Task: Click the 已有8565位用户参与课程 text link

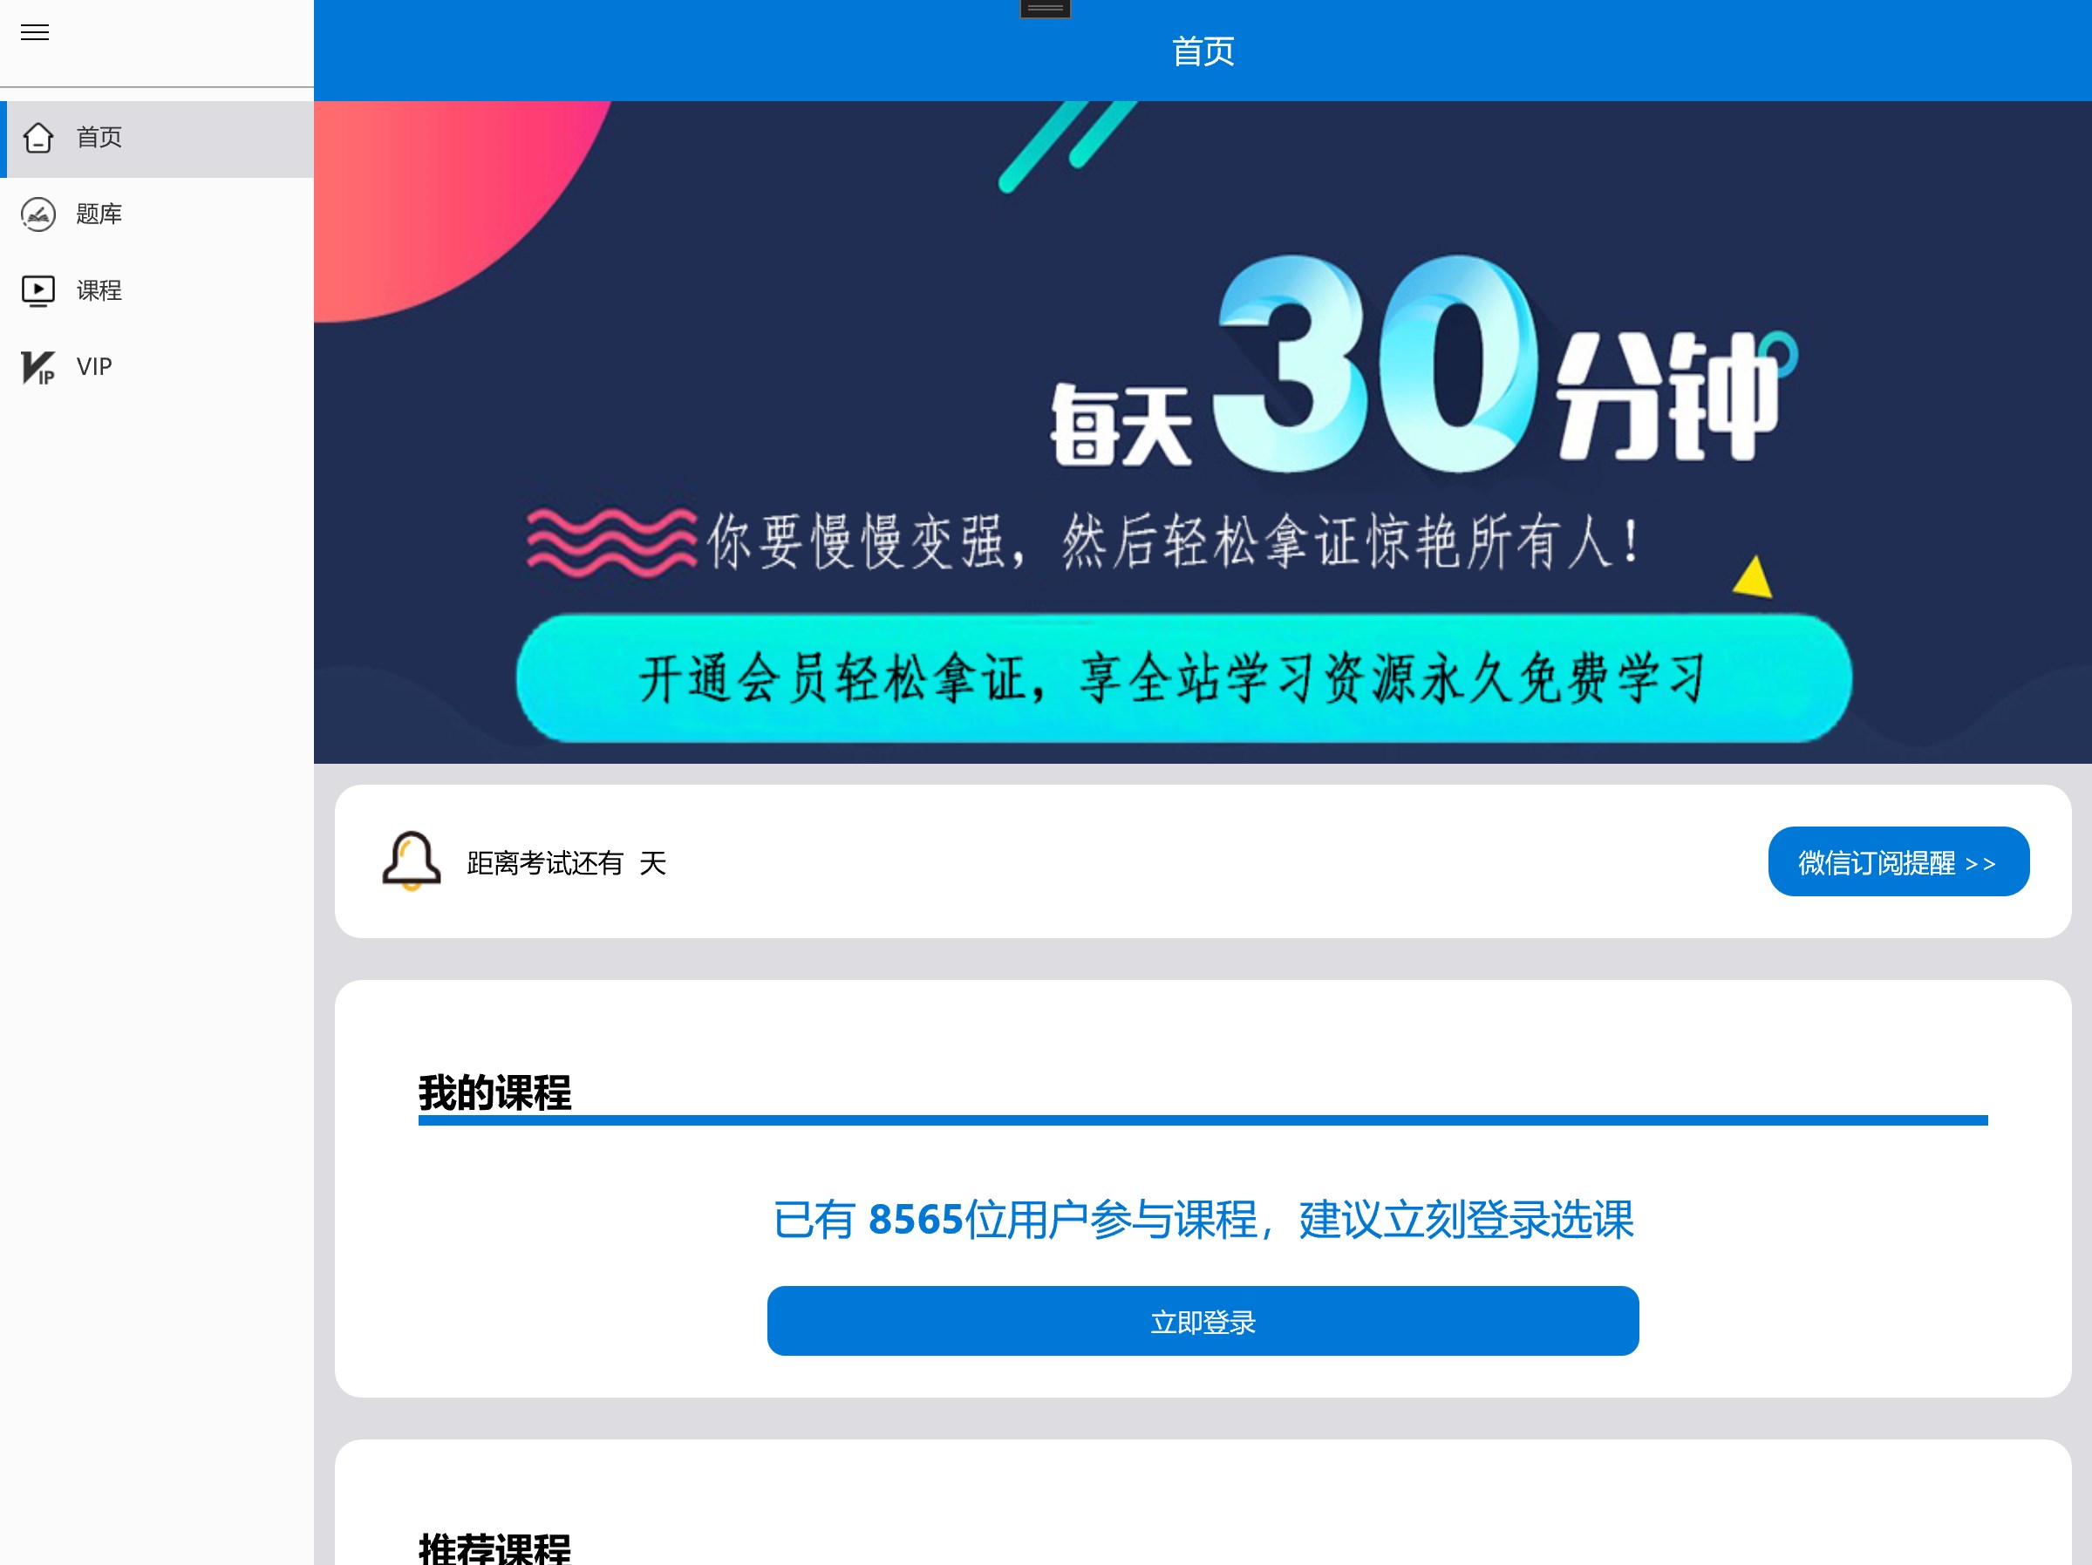Action: 1202,1219
